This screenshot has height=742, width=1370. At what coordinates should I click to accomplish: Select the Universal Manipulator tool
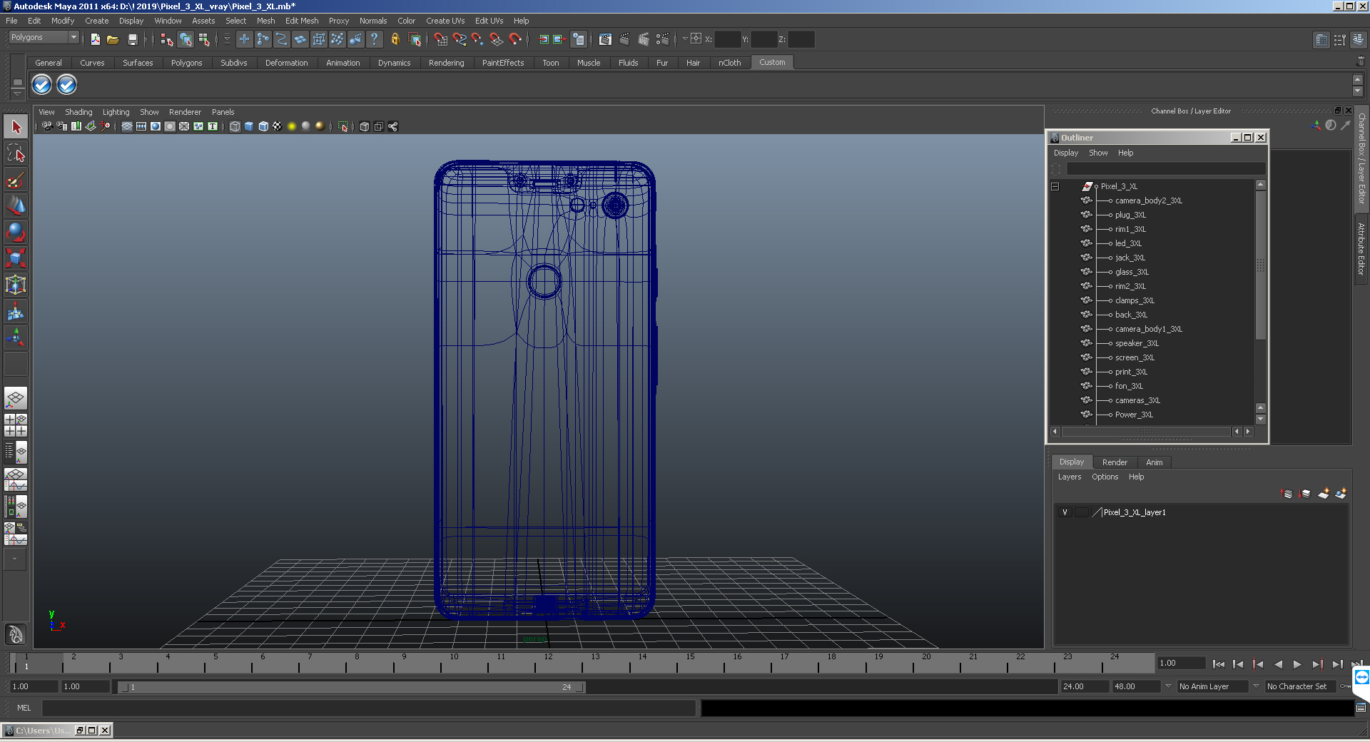16,285
